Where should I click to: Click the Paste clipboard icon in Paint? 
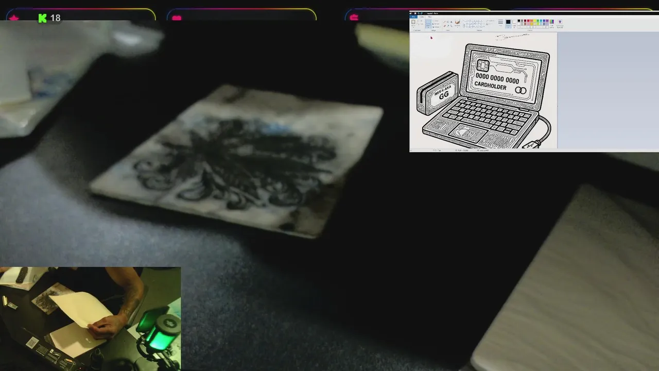click(x=413, y=23)
